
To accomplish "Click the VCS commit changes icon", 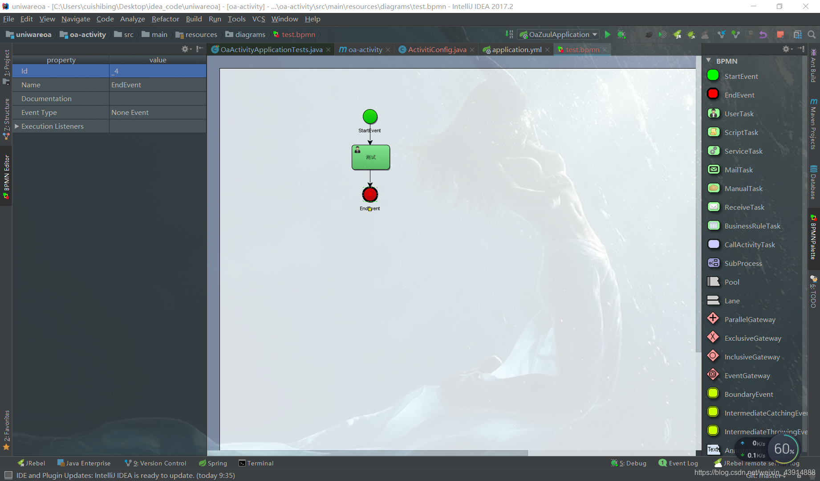I will 735,34.
